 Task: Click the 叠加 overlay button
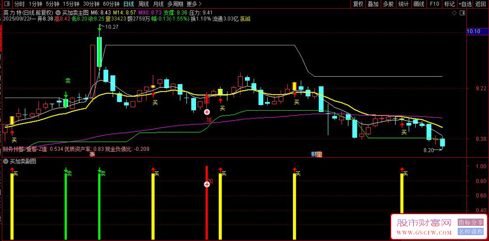tap(373, 4)
